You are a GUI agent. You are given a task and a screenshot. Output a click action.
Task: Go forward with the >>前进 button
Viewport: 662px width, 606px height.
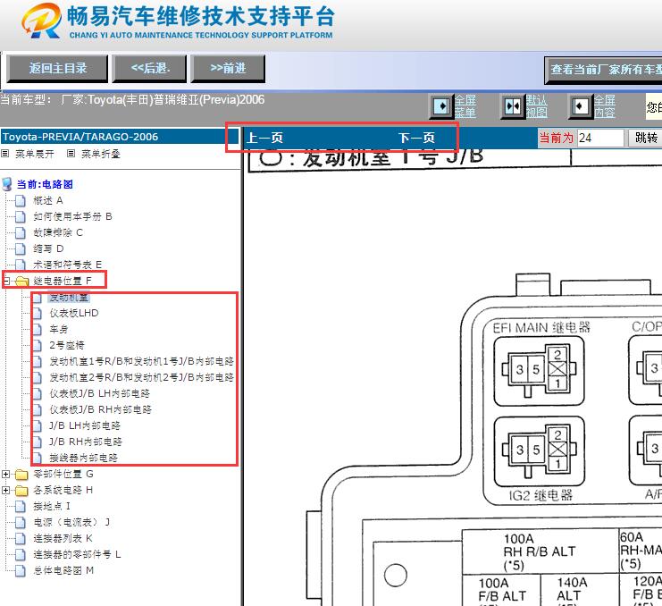[228, 69]
